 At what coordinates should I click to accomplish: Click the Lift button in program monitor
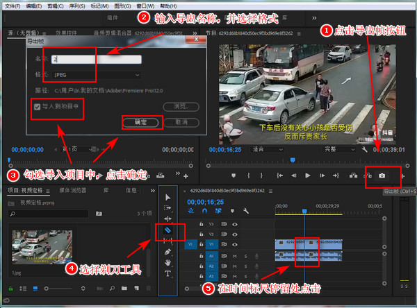pos(354,176)
